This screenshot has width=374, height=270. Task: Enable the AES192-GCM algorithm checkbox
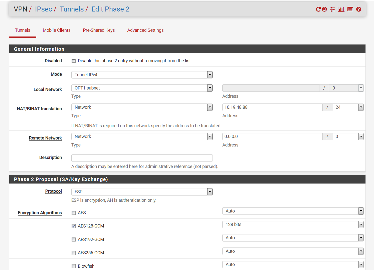[x=74, y=239]
